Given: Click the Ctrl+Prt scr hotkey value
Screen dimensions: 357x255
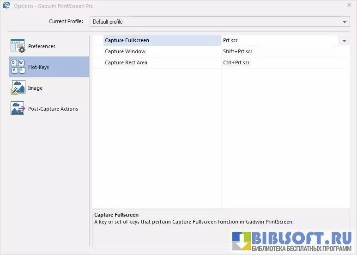Looking at the screenshot, I should (x=236, y=62).
